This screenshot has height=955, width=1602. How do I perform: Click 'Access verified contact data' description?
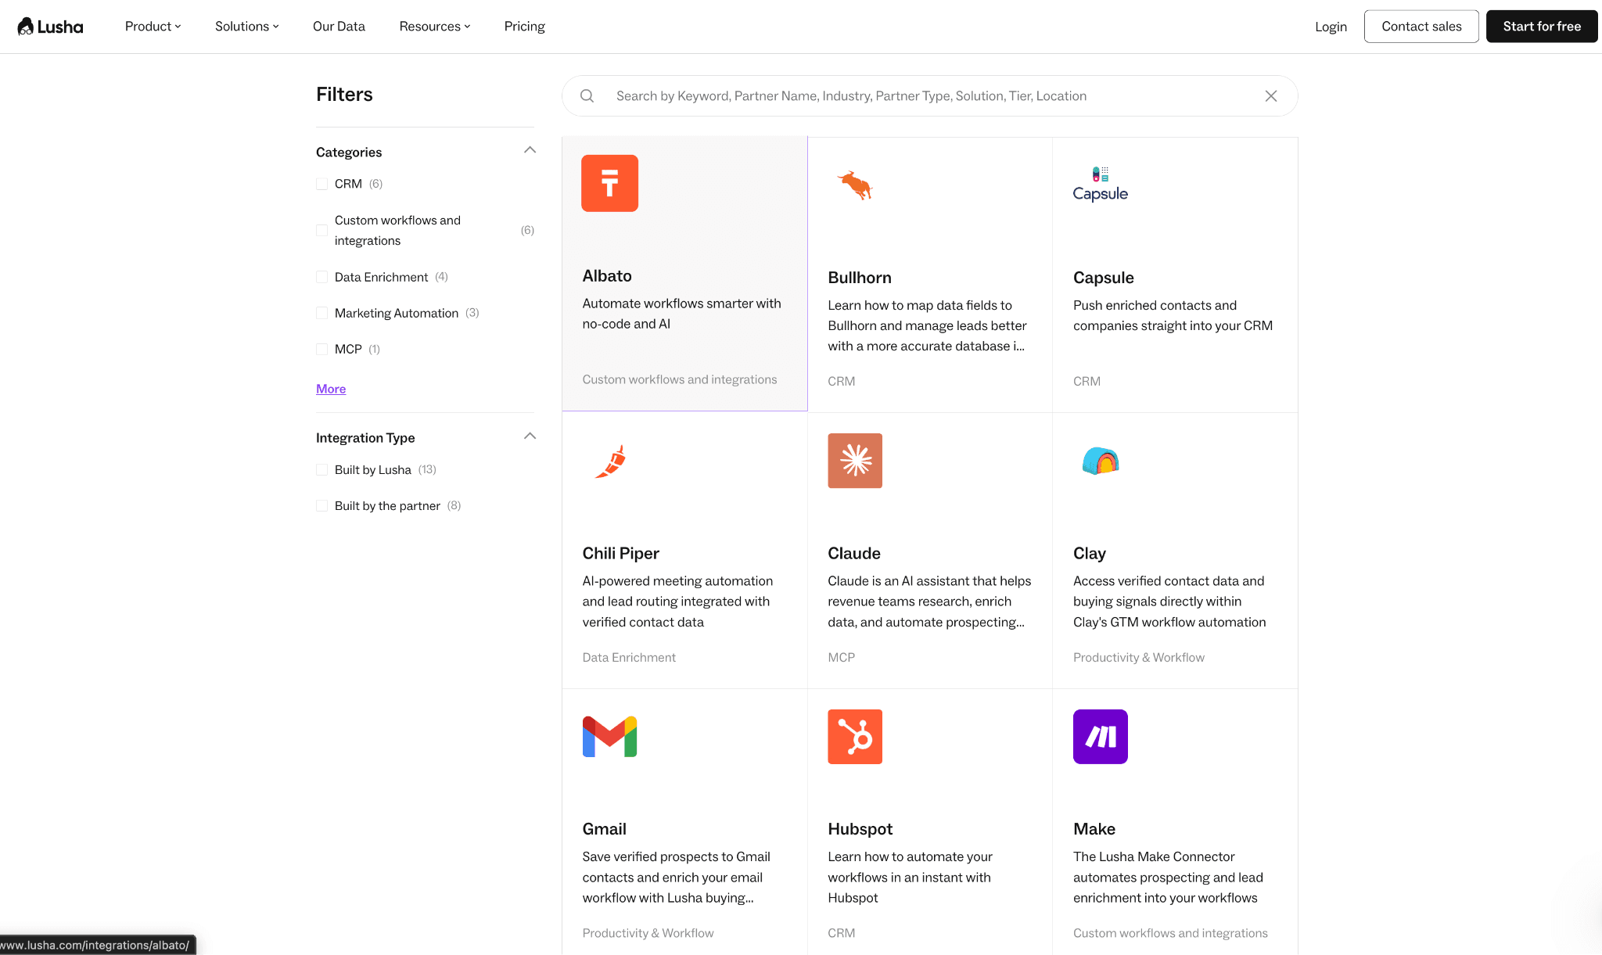point(1170,601)
